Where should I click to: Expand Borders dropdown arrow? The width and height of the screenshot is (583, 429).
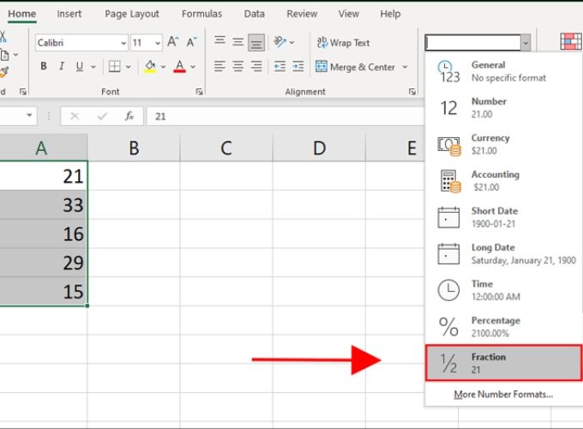coord(129,67)
